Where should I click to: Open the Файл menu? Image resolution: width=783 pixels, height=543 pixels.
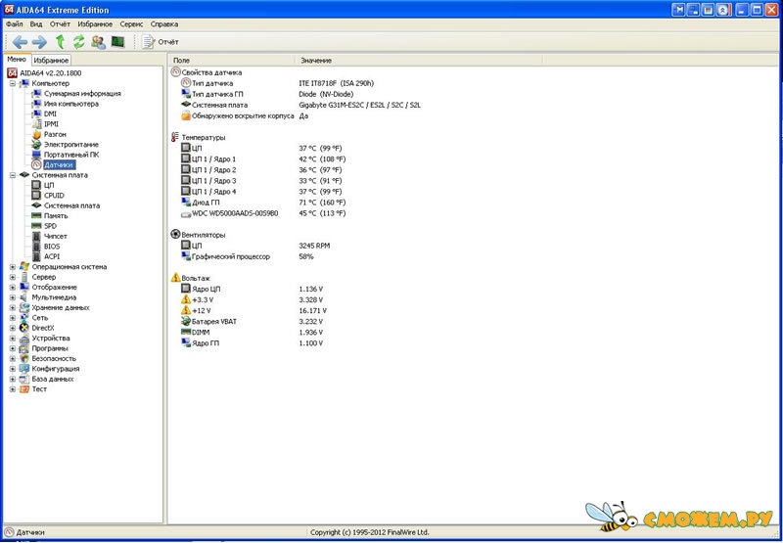coord(15,23)
